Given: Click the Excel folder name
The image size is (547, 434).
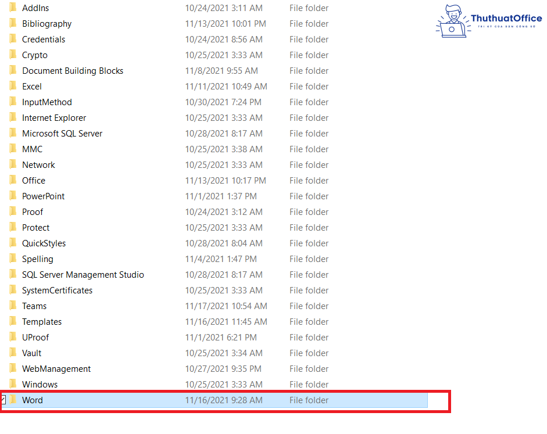Looking at the screenshot, I should point(32,87).
